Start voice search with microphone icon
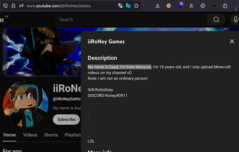Viewport: 239px width, 152px height. (235, 19)
